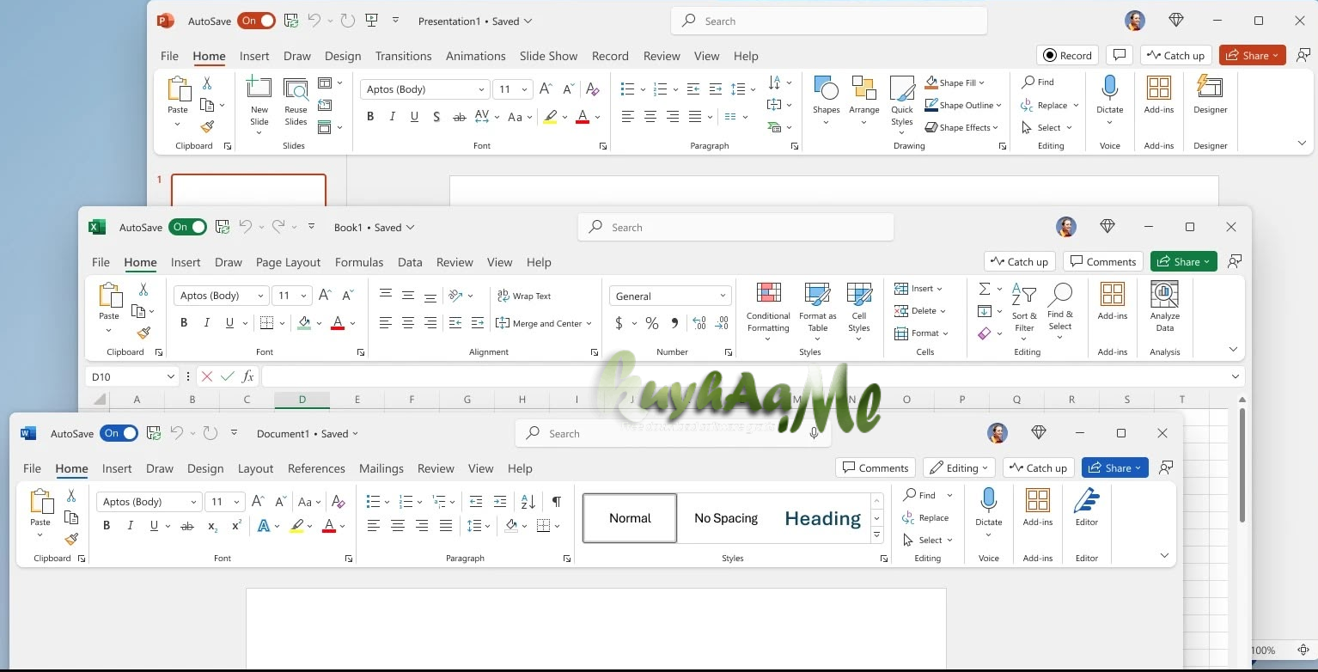The width and height of the screenshot is (1318, 672).
Task: Click Catch up button in Word
Action: point(1039,467)
